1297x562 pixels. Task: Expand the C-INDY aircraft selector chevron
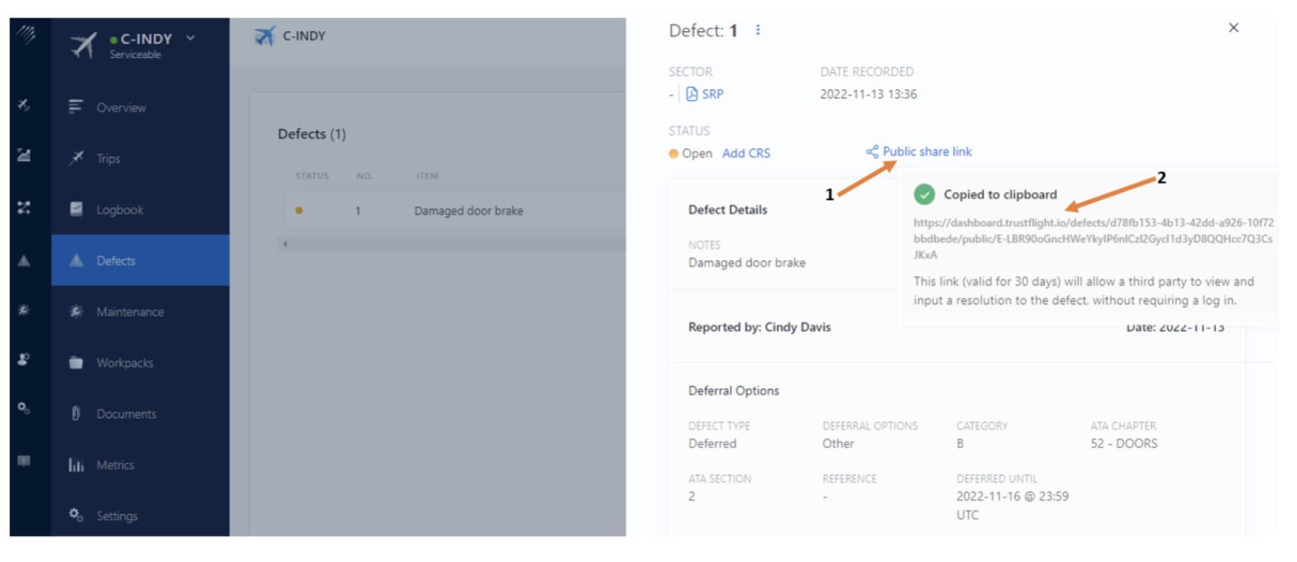pyautogui.click(x=189, y=38)
